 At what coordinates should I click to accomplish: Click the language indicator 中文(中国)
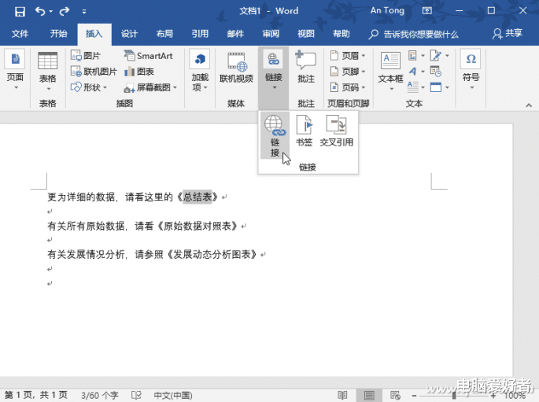(x=173, y=396)
